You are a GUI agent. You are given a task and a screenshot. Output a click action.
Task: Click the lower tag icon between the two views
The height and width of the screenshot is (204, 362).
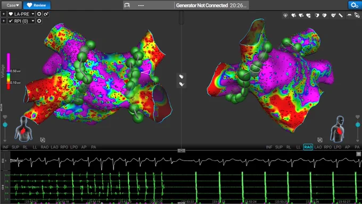click(x=181, y=84)
